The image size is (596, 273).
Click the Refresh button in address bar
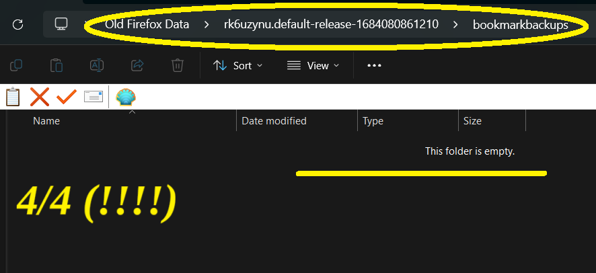click(x=18, y=25)
